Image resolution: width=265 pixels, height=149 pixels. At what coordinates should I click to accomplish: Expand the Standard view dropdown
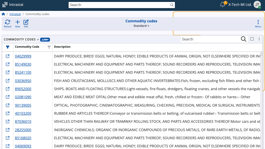coord(141,26)
